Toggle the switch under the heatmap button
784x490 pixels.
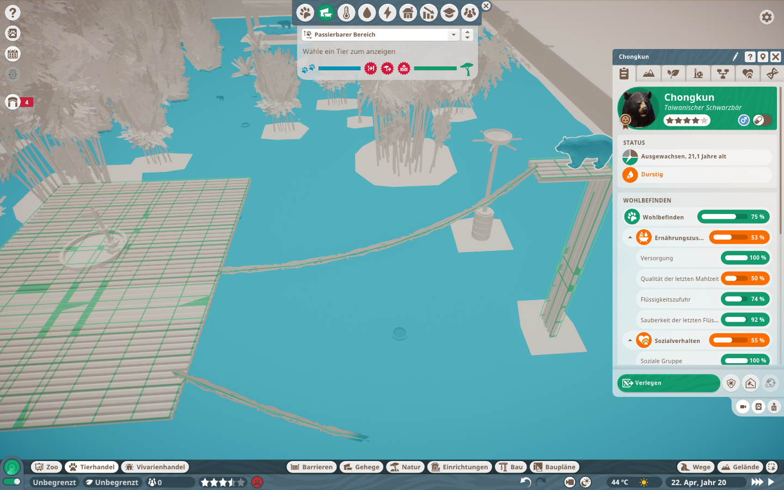coord(11,482)
